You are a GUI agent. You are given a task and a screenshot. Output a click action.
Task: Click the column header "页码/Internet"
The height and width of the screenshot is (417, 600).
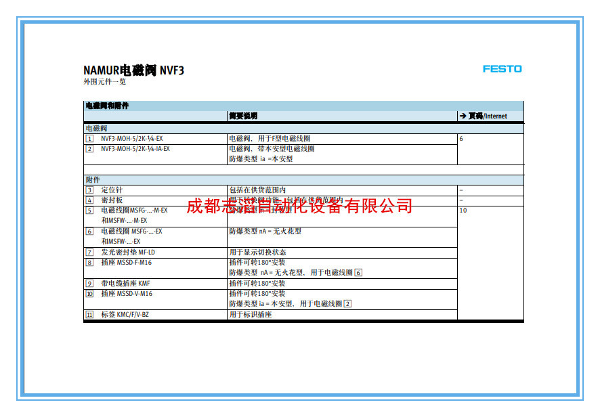click(x=488, y=116)
